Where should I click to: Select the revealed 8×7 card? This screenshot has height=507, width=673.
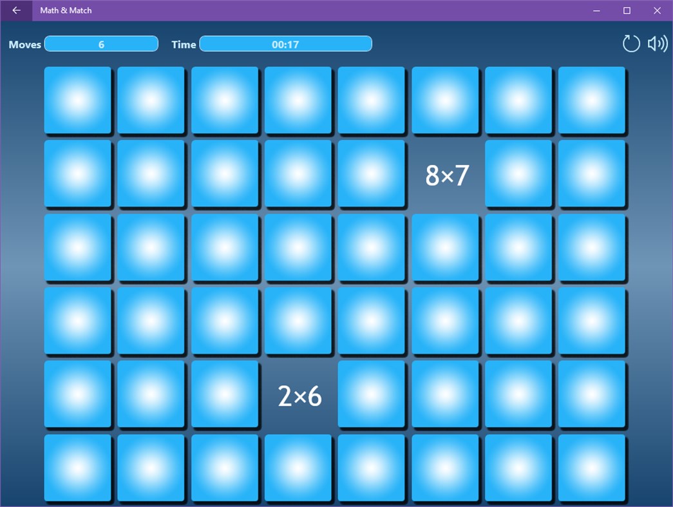(445, 173)
